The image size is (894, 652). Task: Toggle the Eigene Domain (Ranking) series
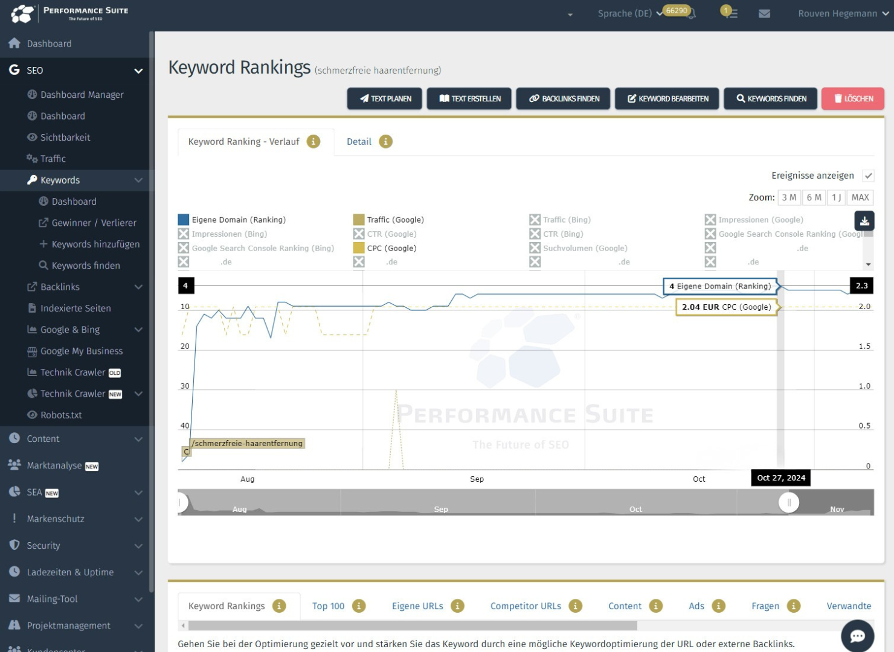point(184,220)
